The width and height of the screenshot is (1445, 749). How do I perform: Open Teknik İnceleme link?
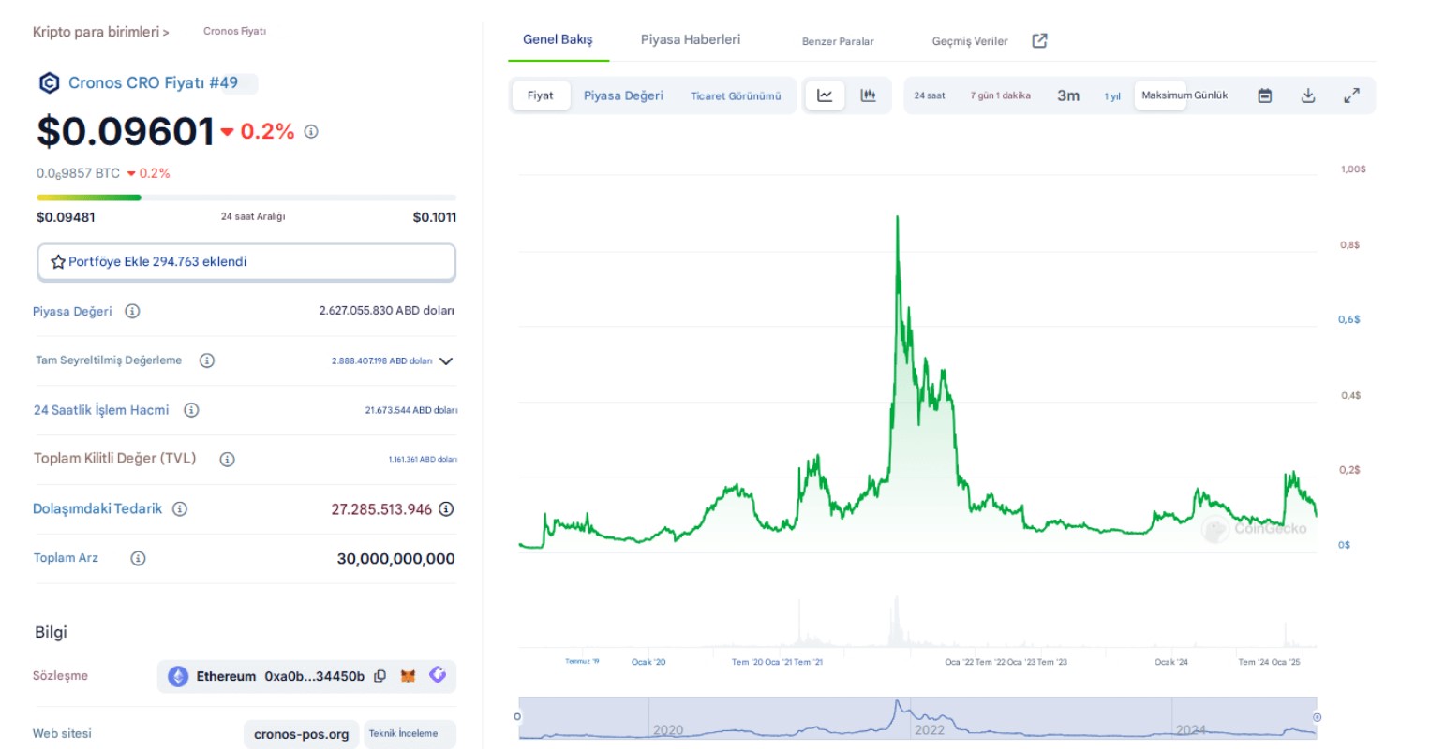pyautogui.click(x=403, y=734)
